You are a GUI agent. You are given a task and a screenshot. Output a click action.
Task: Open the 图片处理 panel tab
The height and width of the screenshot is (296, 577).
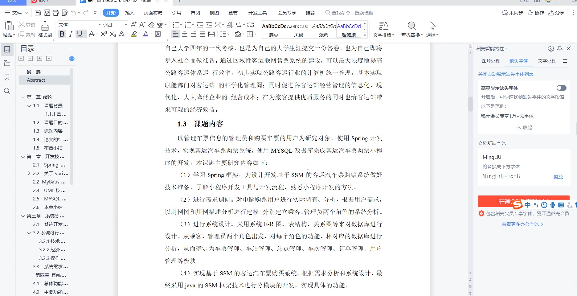coord(491,61)
